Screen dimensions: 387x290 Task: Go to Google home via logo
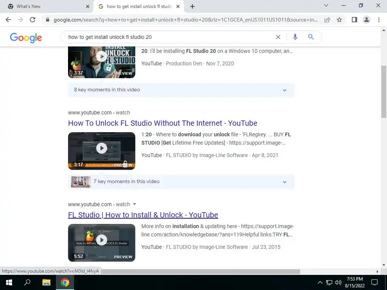26,37
